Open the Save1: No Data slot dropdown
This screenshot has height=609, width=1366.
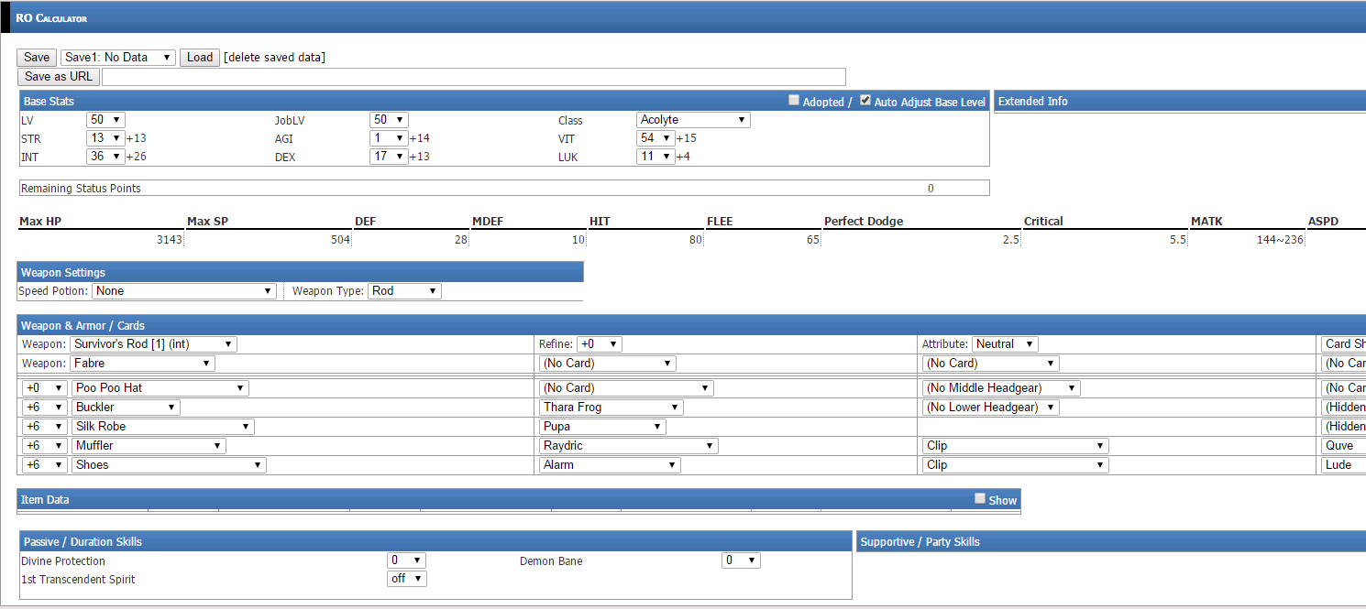(x=117, y=58)
